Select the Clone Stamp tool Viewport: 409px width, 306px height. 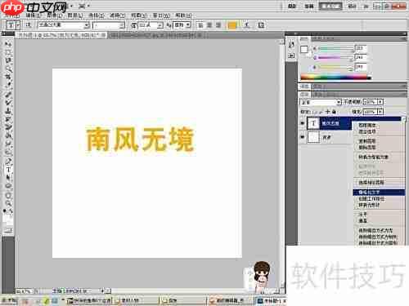coord(8,111)
